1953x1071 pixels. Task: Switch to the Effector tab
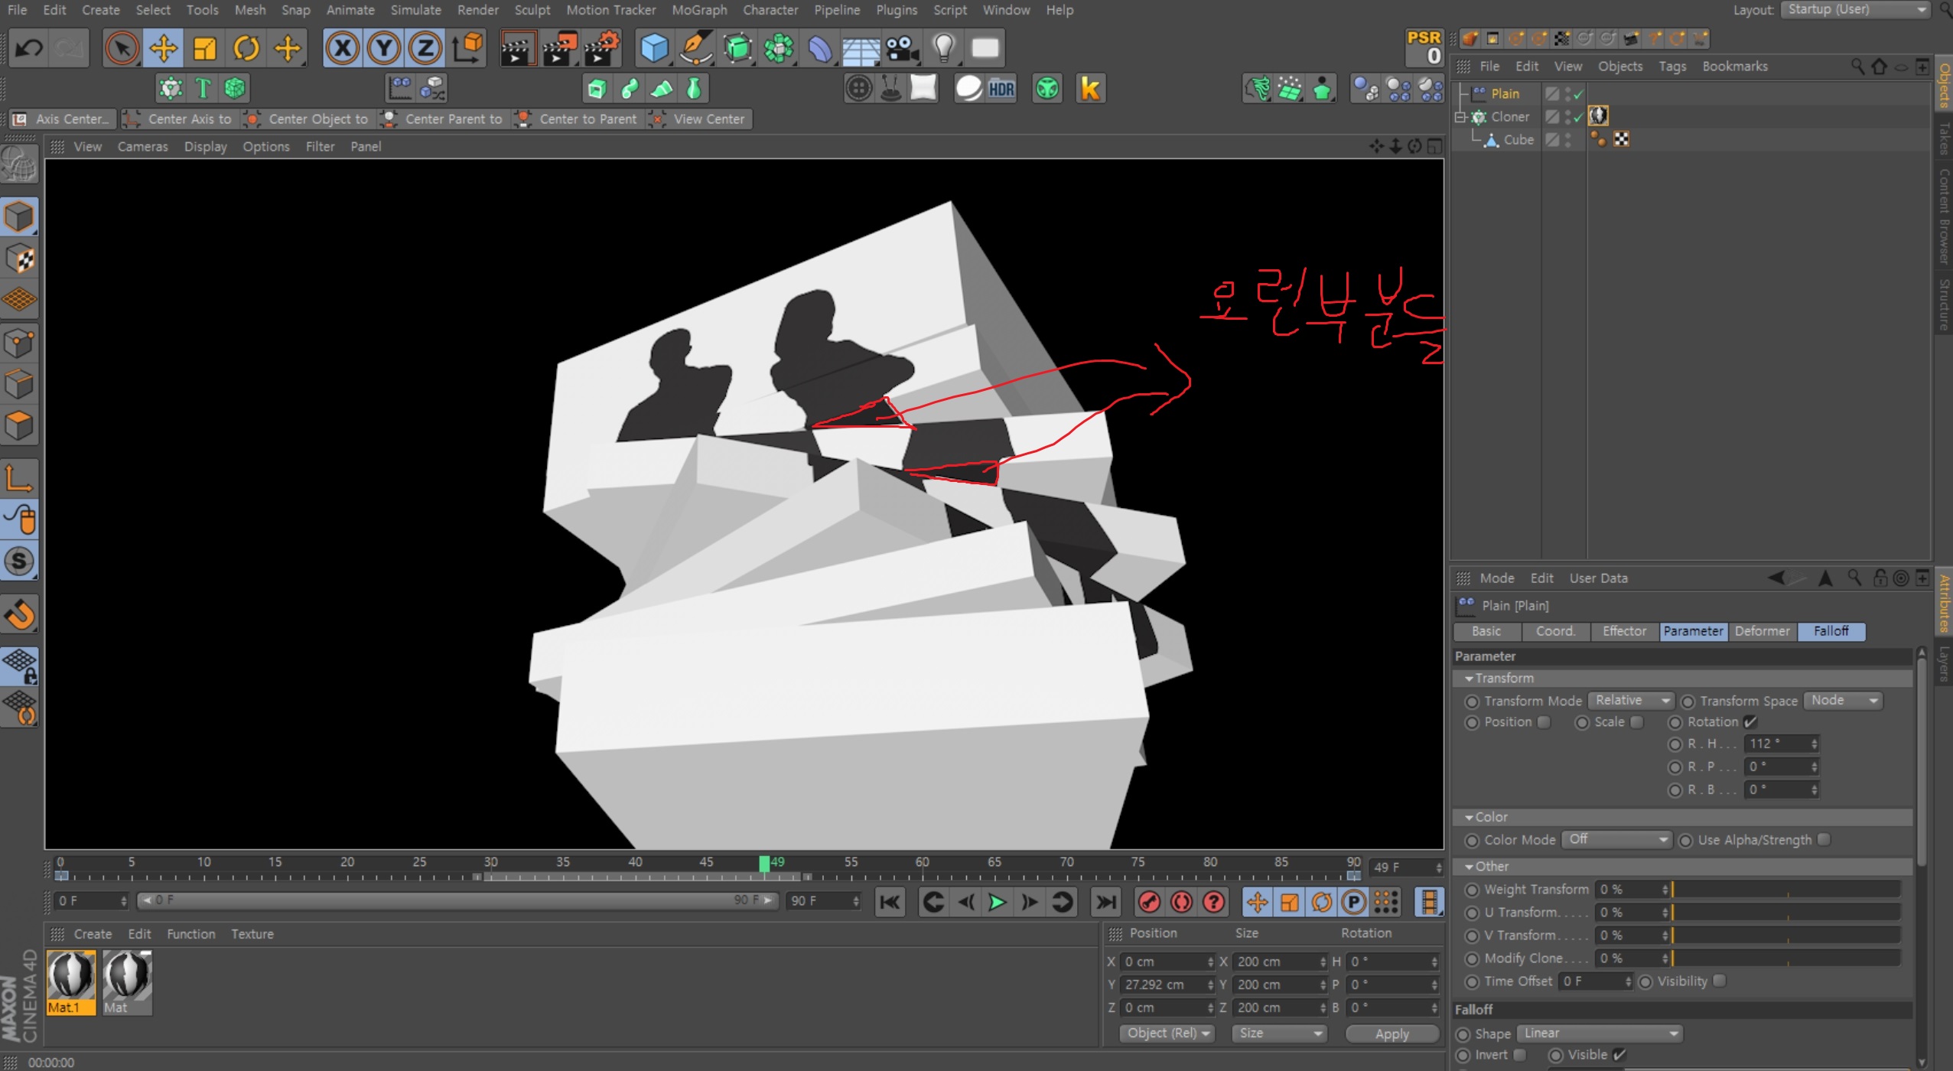tap(1624, 631)
